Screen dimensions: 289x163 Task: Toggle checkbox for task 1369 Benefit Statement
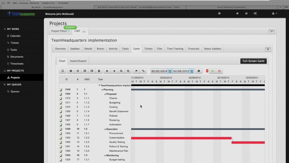point(61,112)
